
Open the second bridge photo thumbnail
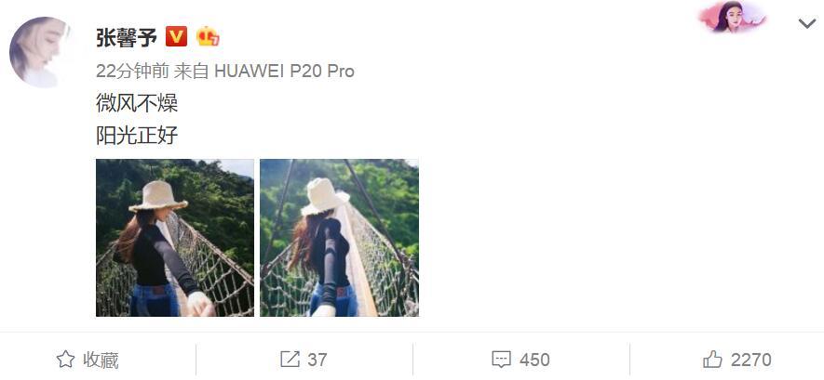pos(340,238)
